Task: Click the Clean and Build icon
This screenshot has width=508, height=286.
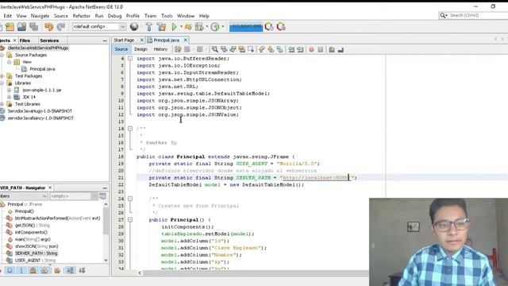Action: [x=161, y=27]
